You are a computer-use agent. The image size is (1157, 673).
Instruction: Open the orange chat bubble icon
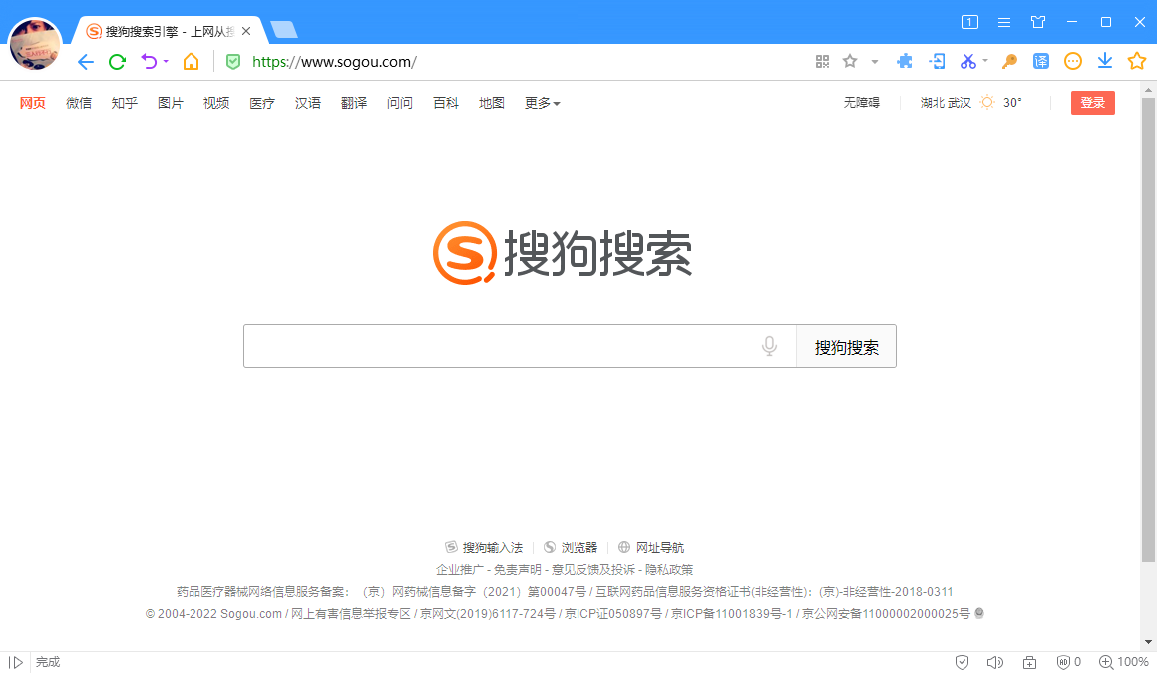pos(1073,61)
